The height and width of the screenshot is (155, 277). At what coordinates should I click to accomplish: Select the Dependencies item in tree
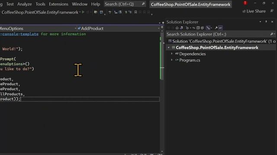[x=192, y=54]
